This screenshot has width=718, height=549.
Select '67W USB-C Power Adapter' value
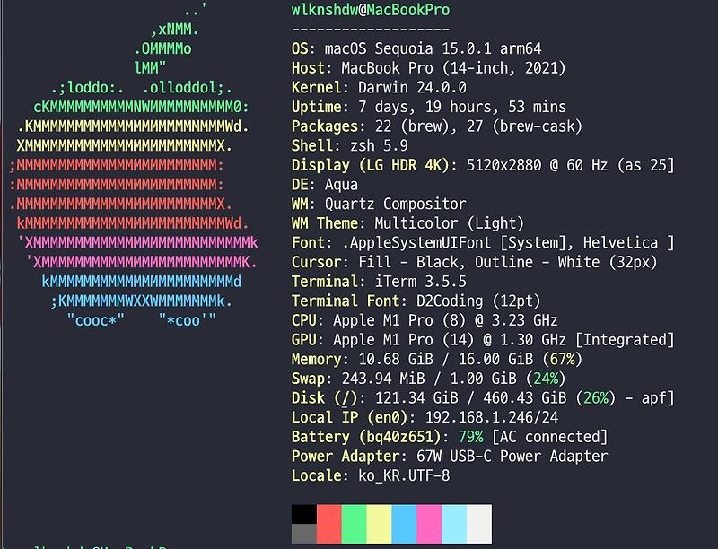click(512, 456)
